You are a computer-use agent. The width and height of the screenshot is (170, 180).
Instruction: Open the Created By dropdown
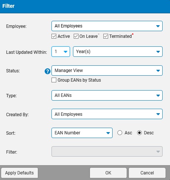click(107, 114)
